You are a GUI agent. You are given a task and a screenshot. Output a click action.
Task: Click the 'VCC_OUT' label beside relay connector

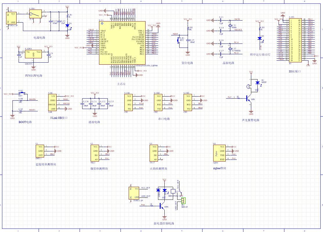click(146, 188)
